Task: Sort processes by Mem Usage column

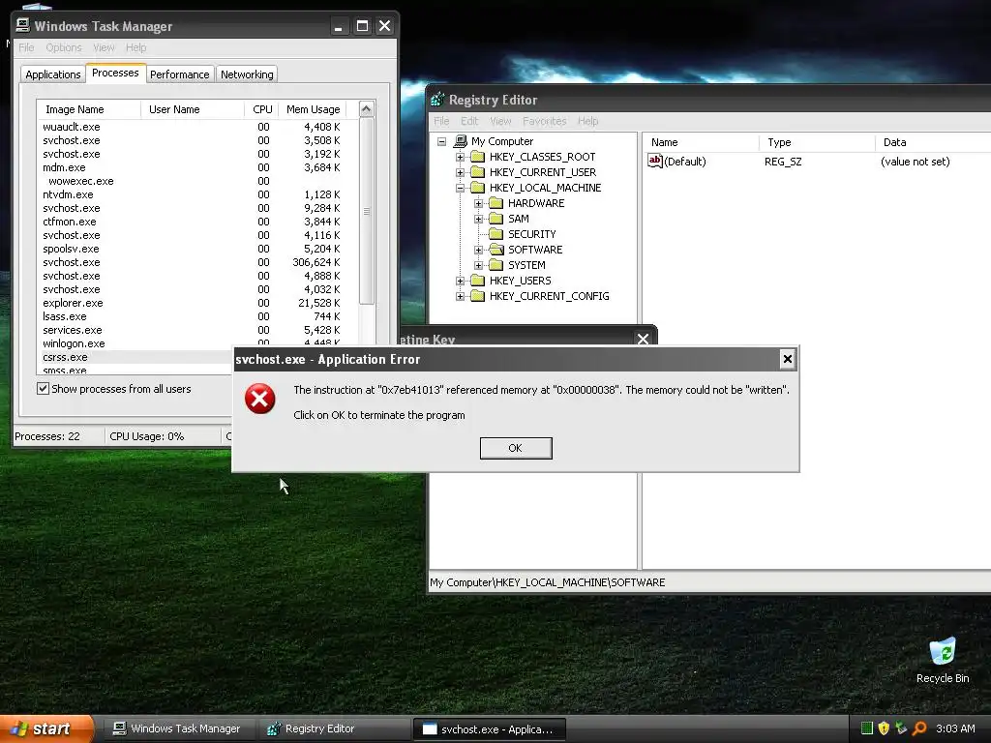Action: pyautogui.click(x=314, y=109)
